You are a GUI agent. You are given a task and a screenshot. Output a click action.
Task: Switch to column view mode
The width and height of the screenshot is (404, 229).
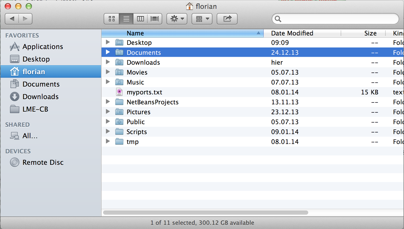[141, 19]
